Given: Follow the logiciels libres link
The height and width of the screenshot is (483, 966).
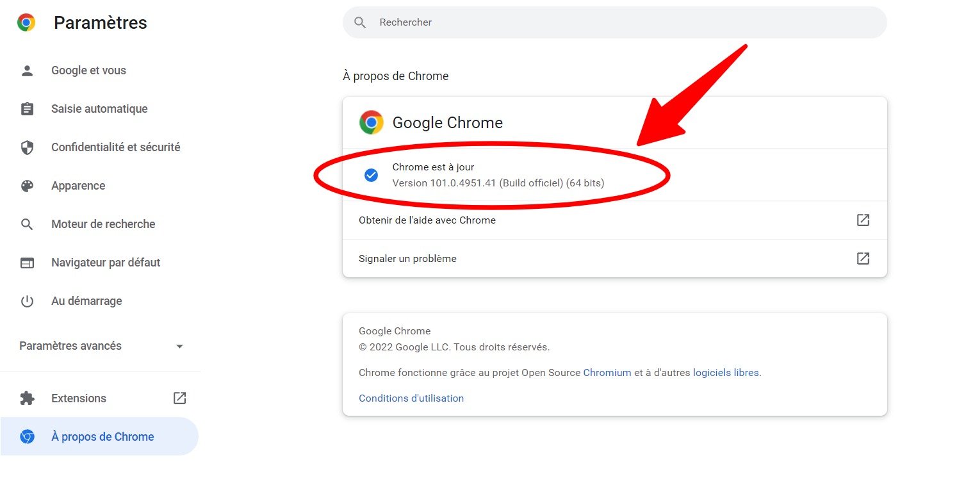Looking at the screenshot, I should pyautogui.click(x=726, y=373).
